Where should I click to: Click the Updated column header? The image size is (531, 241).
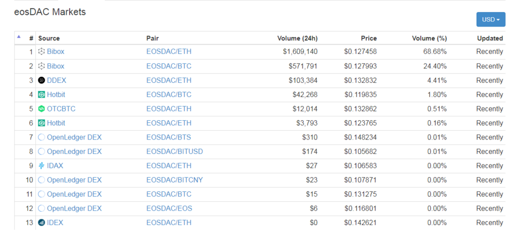click(x=490, y=39)
